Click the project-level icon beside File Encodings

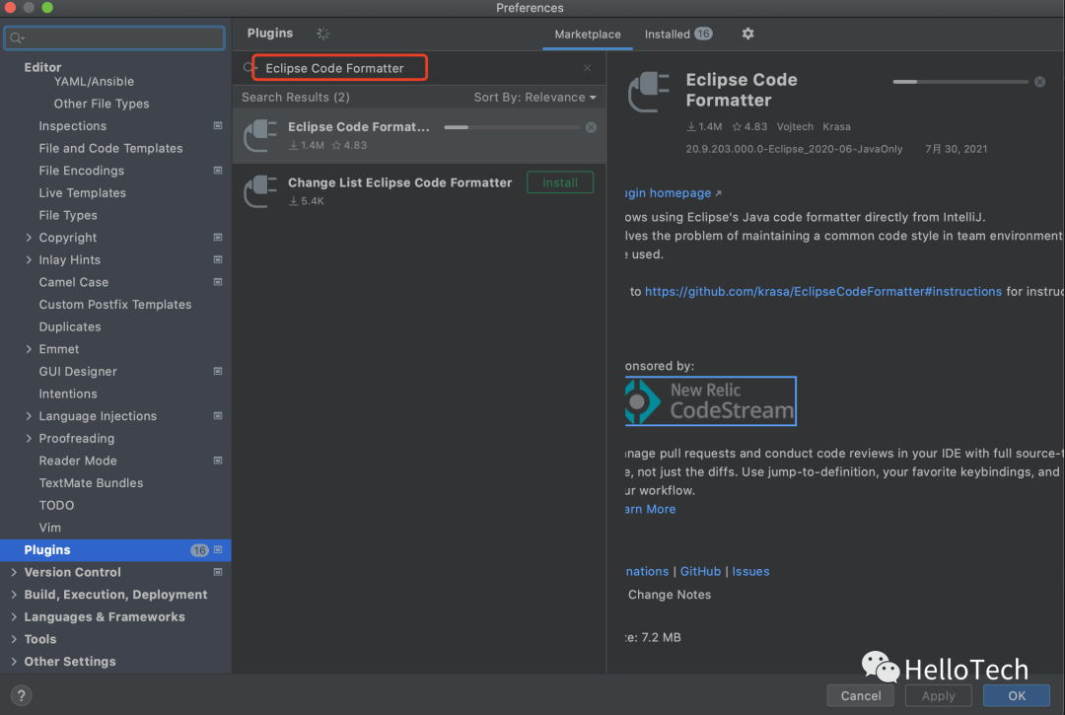point(218,171)
